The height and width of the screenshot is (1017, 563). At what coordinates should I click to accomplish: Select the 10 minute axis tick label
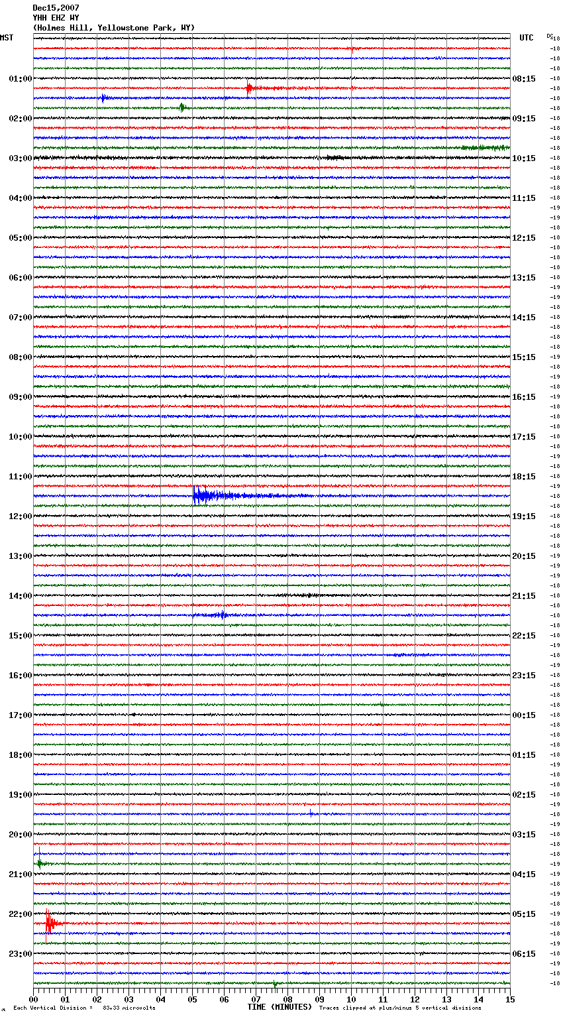pyautogui.click(x=352, y=999)
